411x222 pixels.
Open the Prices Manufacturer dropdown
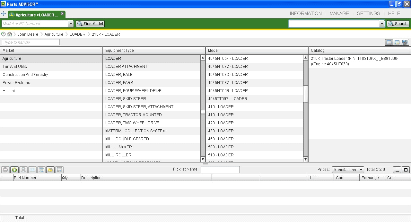tap(361, 170)
